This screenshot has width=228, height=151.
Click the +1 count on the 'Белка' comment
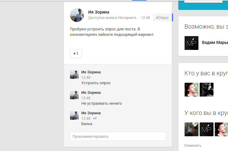(94, 119)
